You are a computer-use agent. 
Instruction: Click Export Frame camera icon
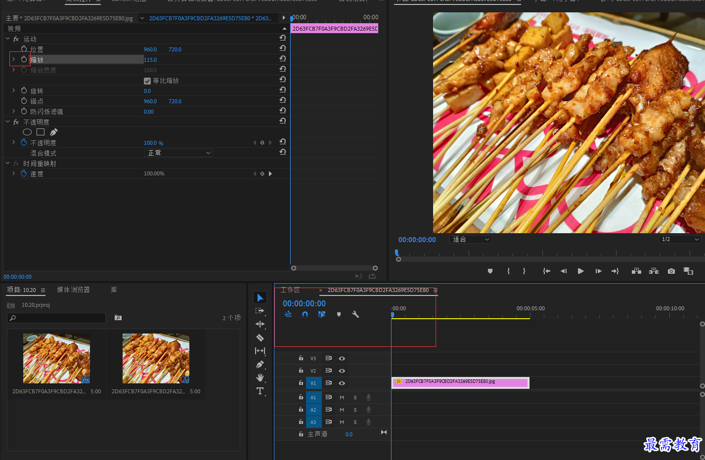671,271
